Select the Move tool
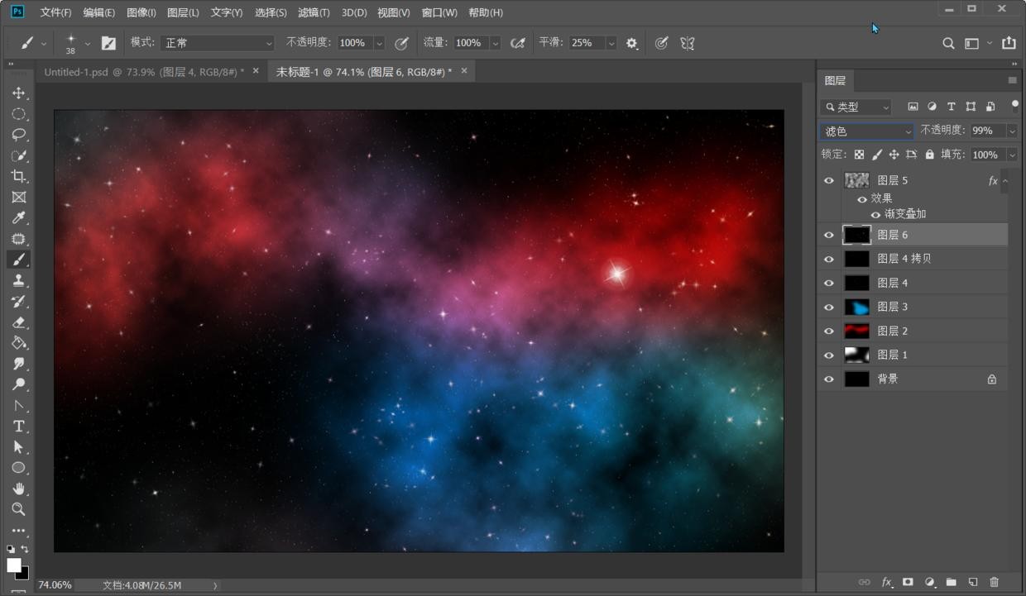Image resolution: width=1026 pixels, height=596 pixels. (18, 93)
